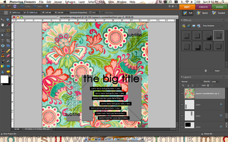The width and height of the screenshot is (228, 142).
Task: Click the Apply button in Effects
Action: tap(217, 71)
